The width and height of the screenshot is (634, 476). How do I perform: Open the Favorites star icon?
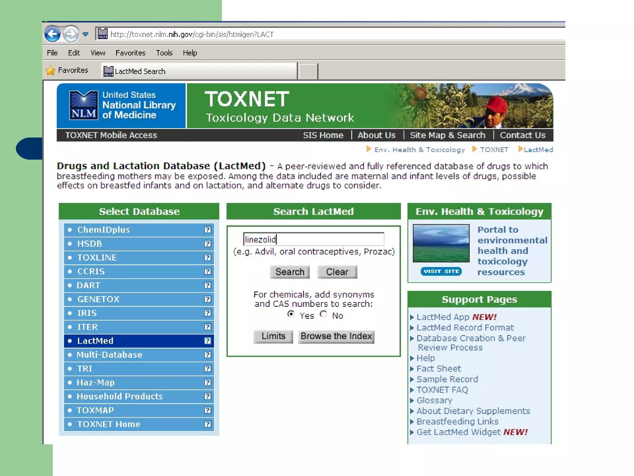click(x=50, y=71)
